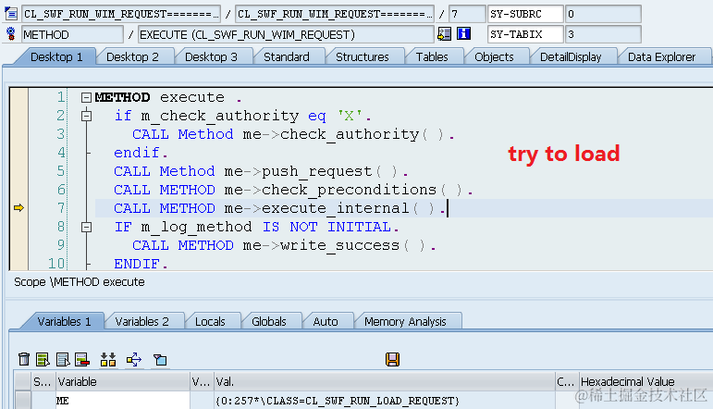
Task: Click the S... column header
Action: pyautogui.click(x=43, y=381)
